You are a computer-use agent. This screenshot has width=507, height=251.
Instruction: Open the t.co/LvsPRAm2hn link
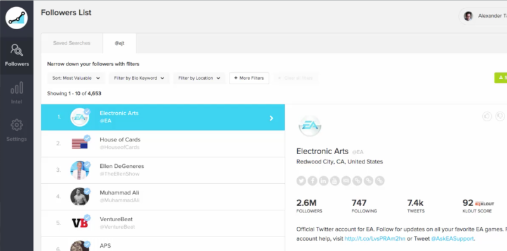375,239
